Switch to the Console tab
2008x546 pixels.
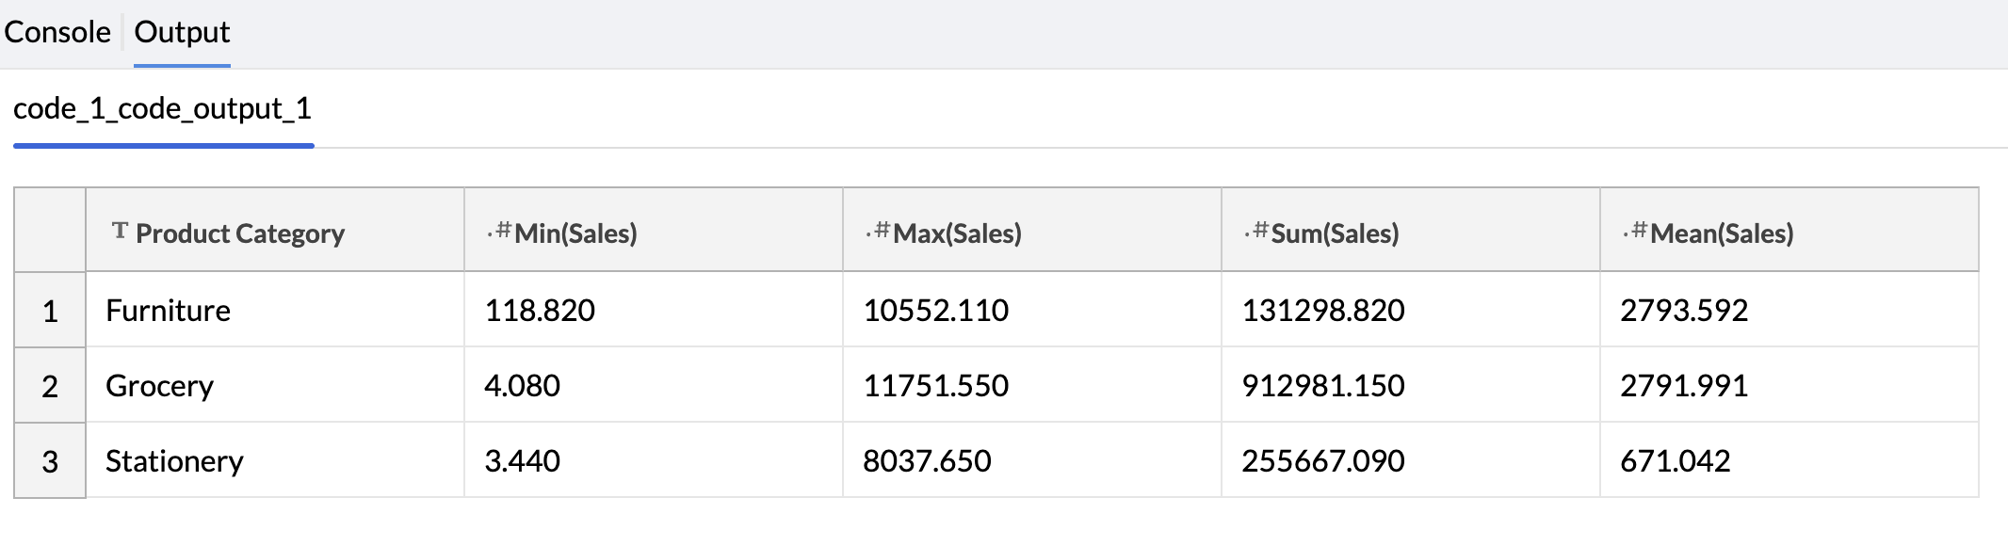[57, 32]
